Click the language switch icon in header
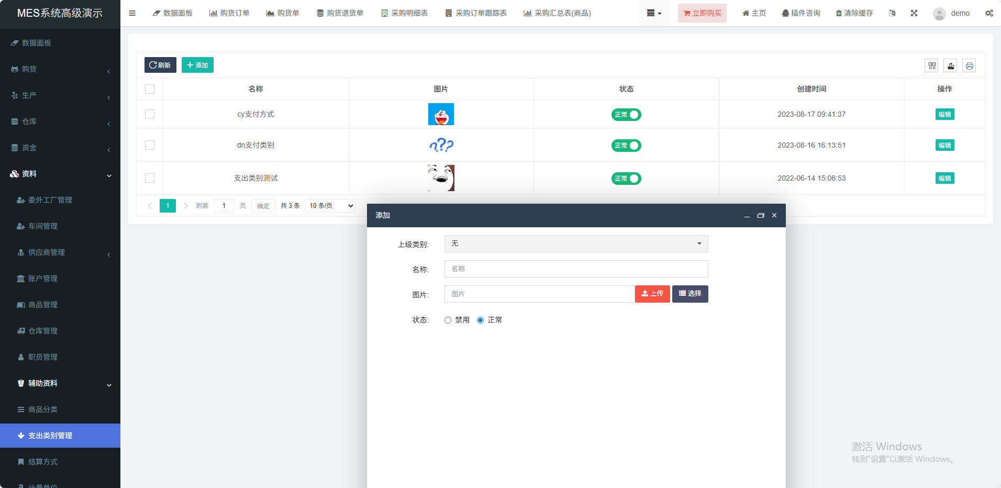The height and width of the screenshot is (488, 1001). coord(892,13)
